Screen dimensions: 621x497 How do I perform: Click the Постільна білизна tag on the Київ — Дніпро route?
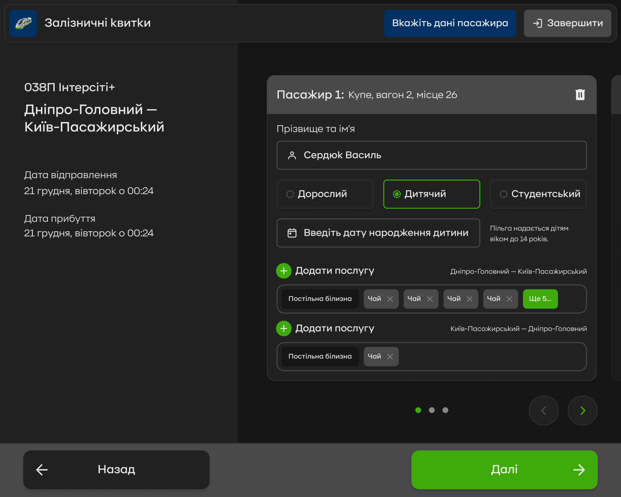pyautogui.click(x=320, y=357)
